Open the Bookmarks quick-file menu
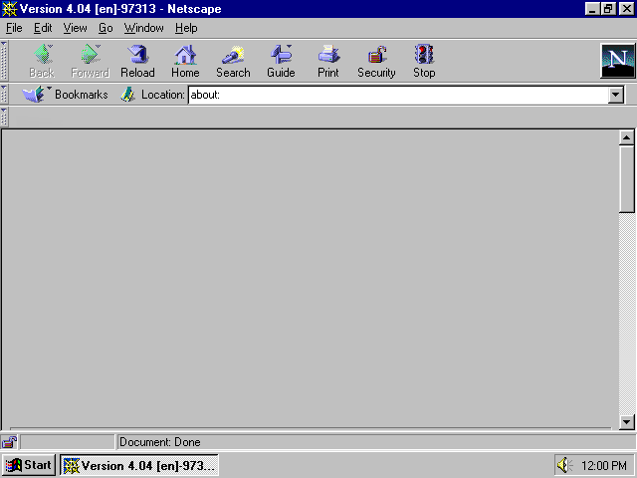 pos(65,95)
